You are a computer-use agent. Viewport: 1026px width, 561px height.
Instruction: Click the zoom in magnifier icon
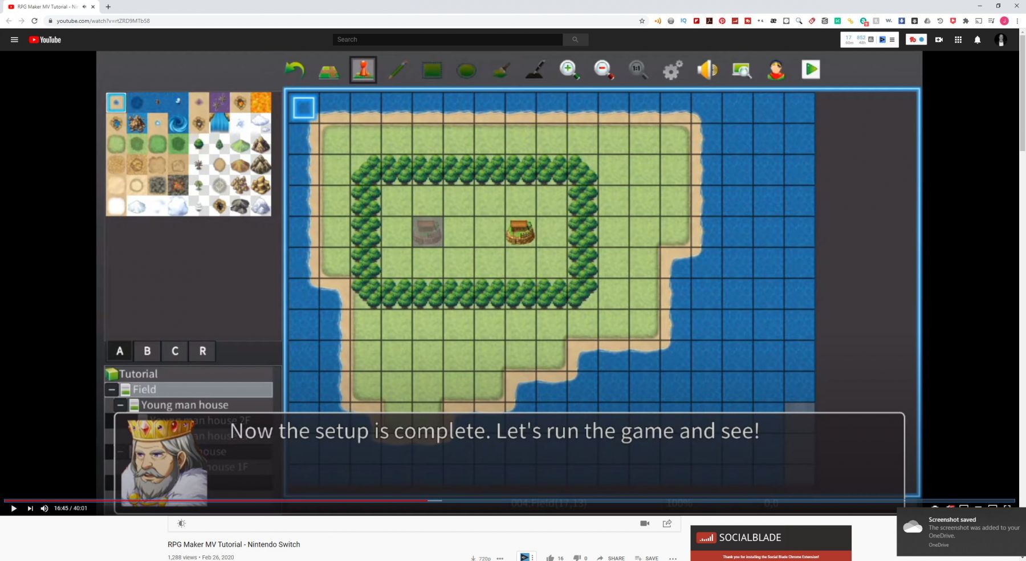click(569, 70)
